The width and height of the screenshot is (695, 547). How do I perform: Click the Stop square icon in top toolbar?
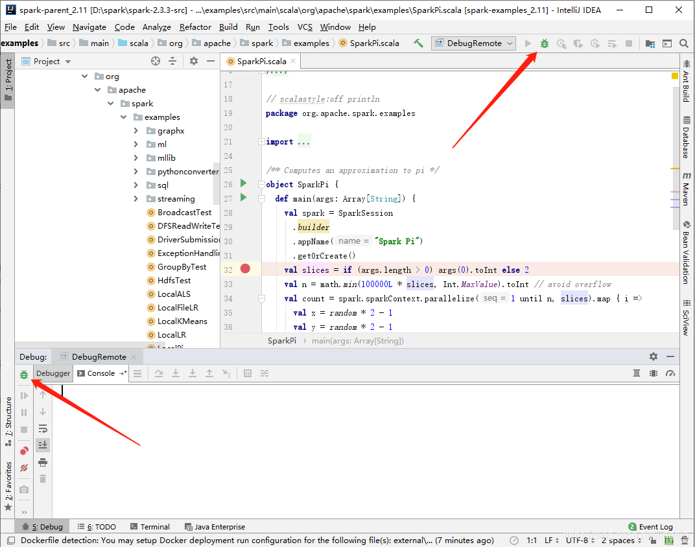tap(628, 43)
